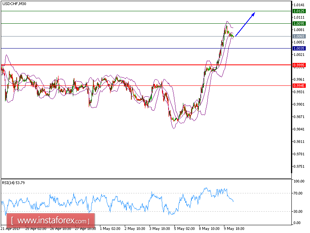Select the 0.9945 red level label
Image resolution: width=310 pixels, height=233 pixels.
pyautogui.click(x=299, y=85)
